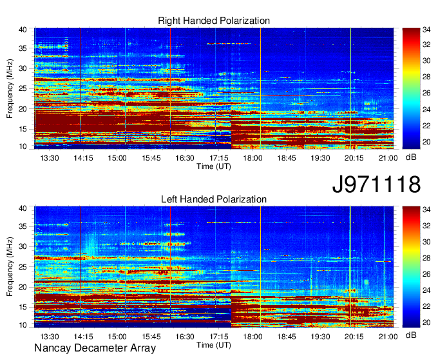Click 13:30 tick on top time axis
The height and width of the screenshot is (356, 438).
50,158
